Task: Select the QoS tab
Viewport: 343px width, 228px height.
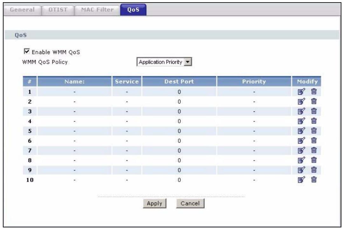Action: click(x=134, y=10)
